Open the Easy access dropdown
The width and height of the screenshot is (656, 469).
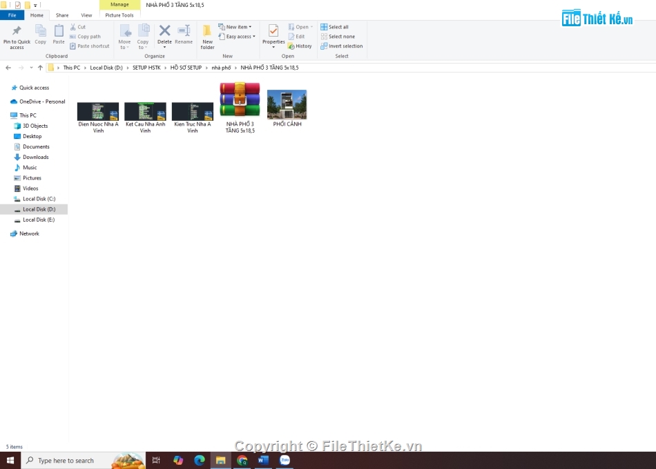coord(238,37)
